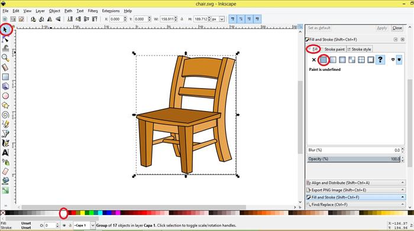This screenshot has height=231, width=414.
Task: Click Raise selection to top icon
Action: point(95,19)
